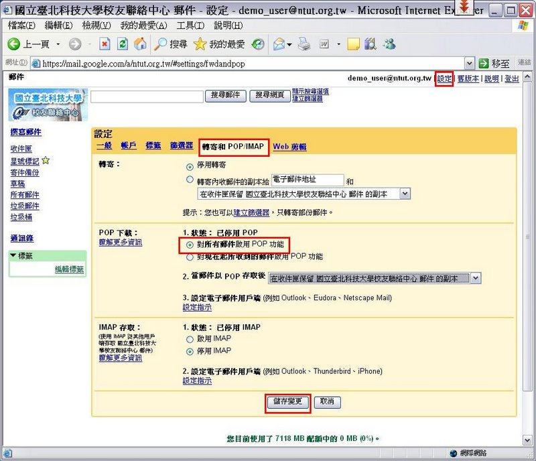536x461 pixels.
Task: Switch to the 篩選器 settings tab
Action: [x=182, y=145]
